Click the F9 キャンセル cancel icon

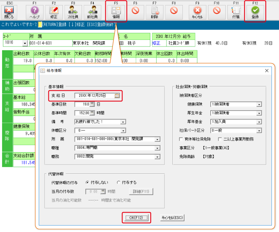[197, 12]
